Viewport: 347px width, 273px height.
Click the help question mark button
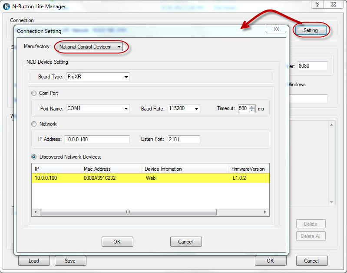(x=317, y=4)
